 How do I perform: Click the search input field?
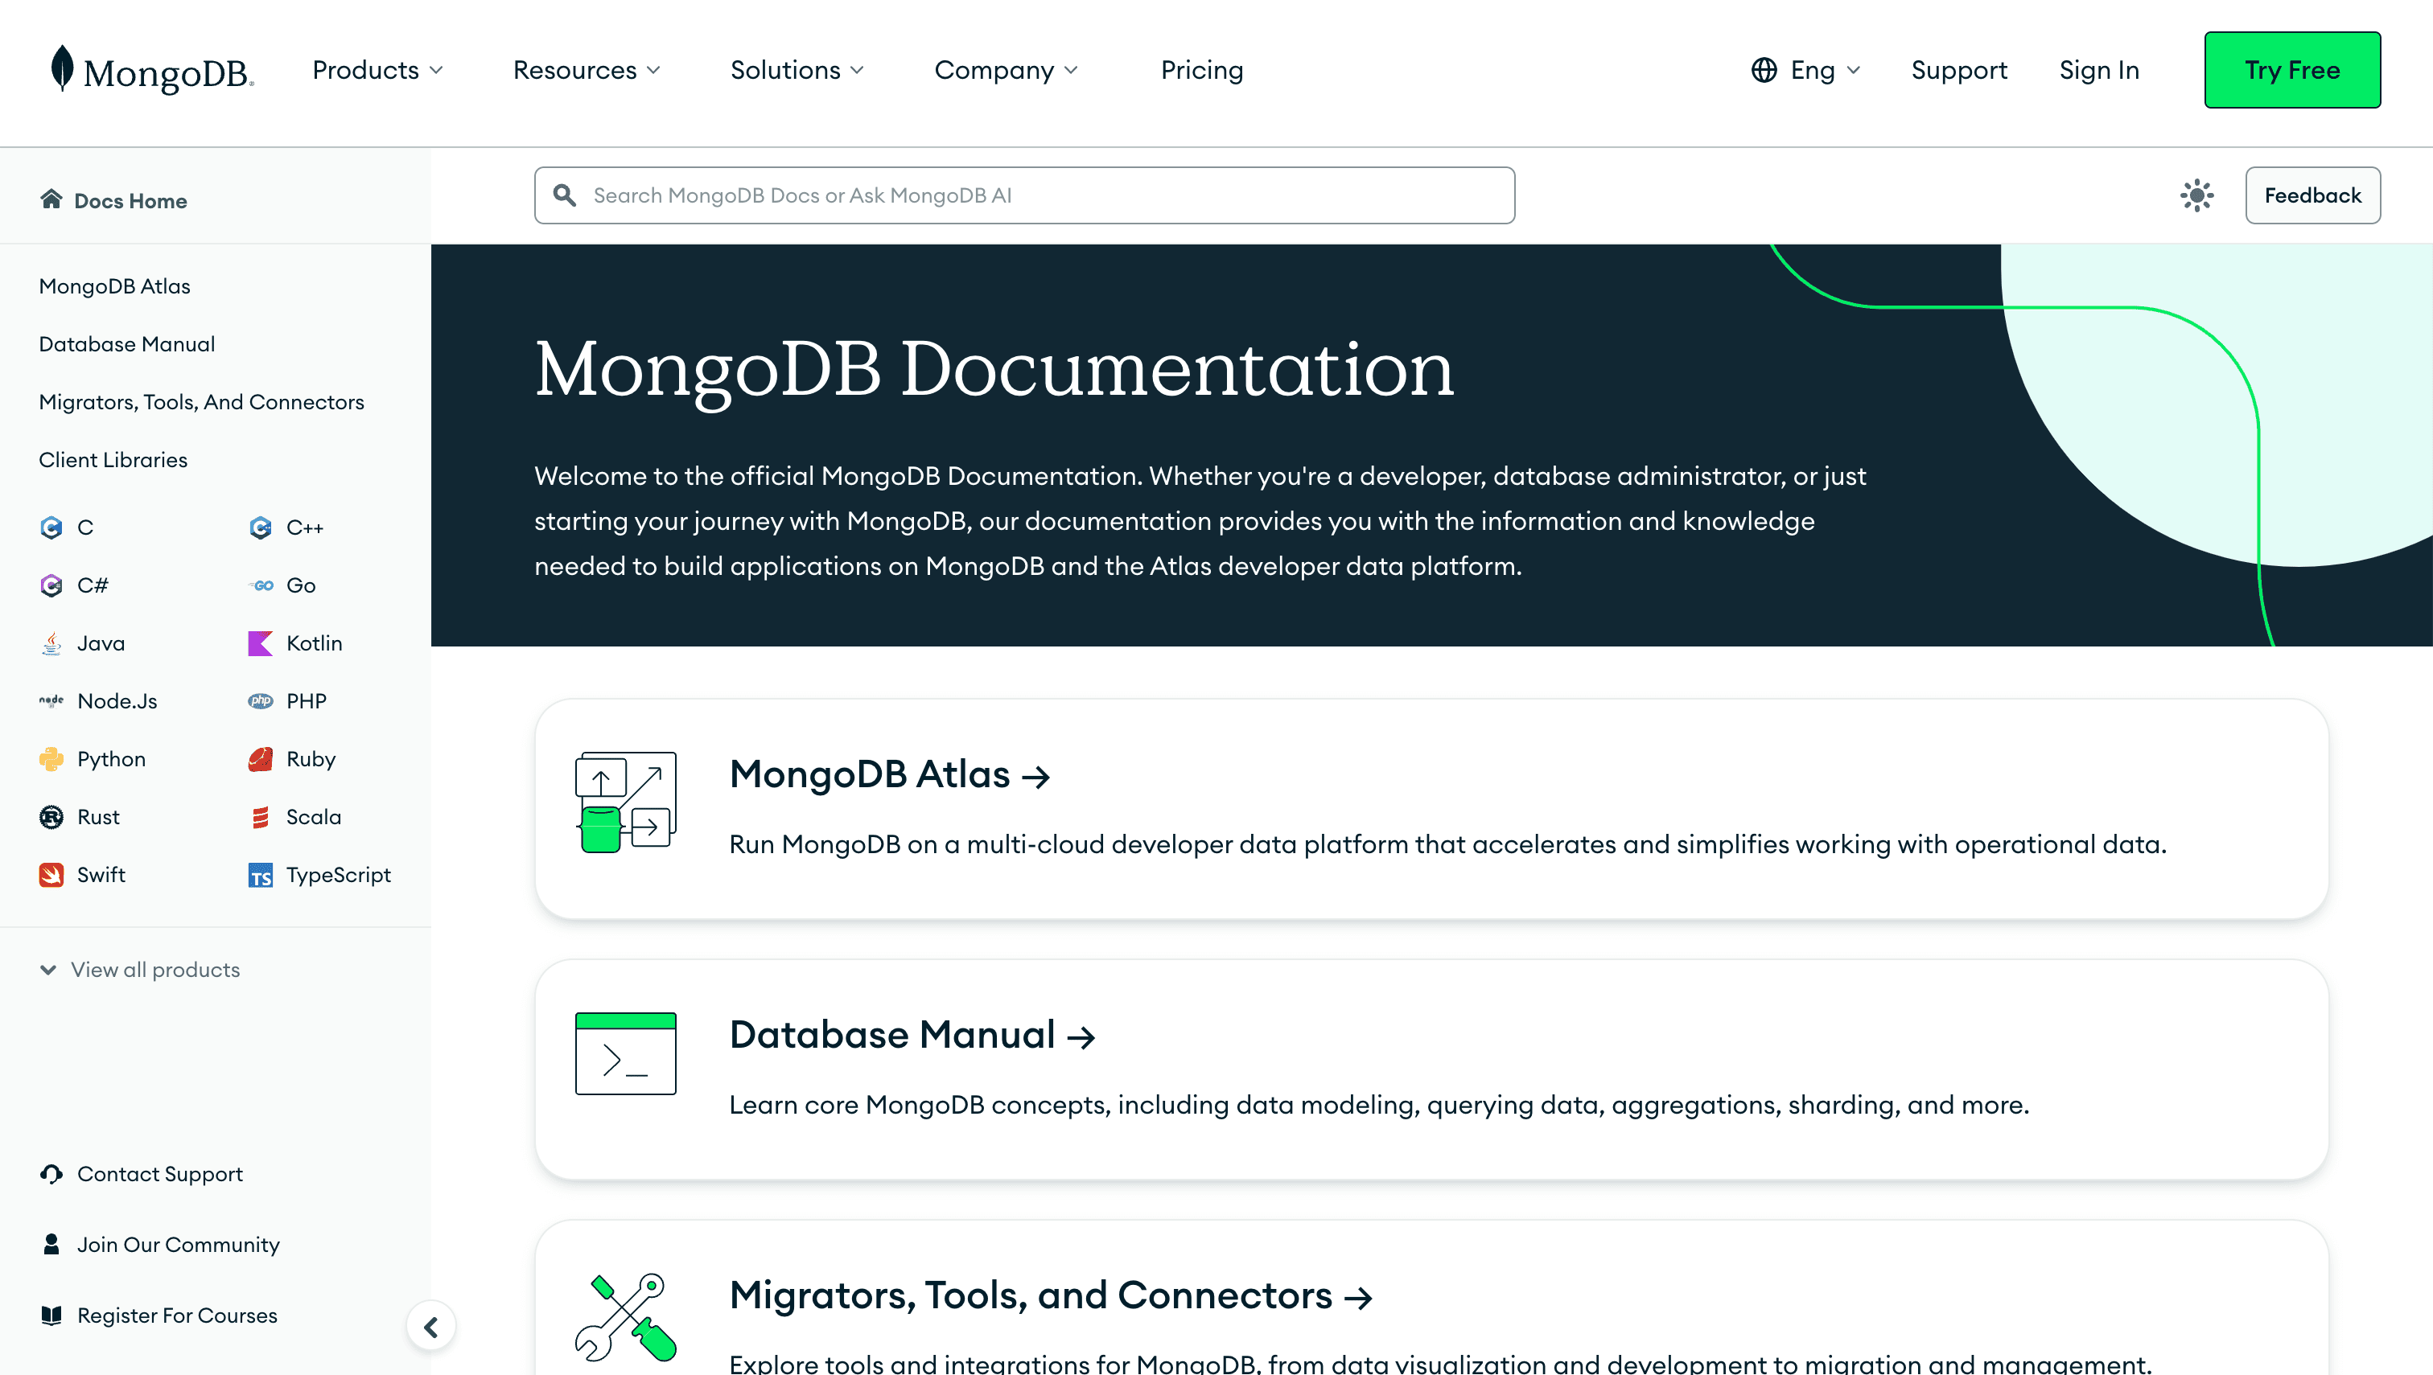click(x=1024, y=194)
